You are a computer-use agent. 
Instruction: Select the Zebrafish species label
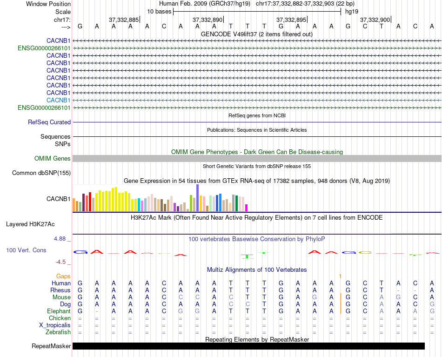coord(58,332)
